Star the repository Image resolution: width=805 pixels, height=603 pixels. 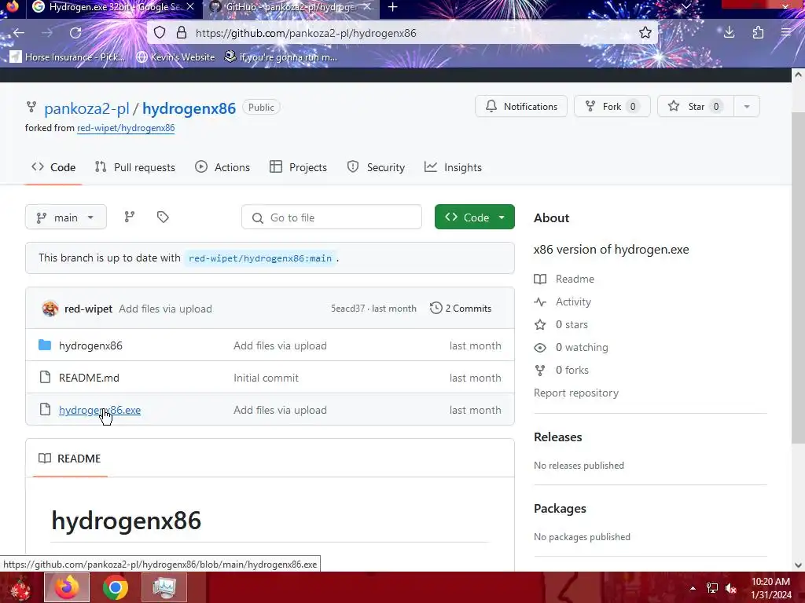click(x=695, y=106)
